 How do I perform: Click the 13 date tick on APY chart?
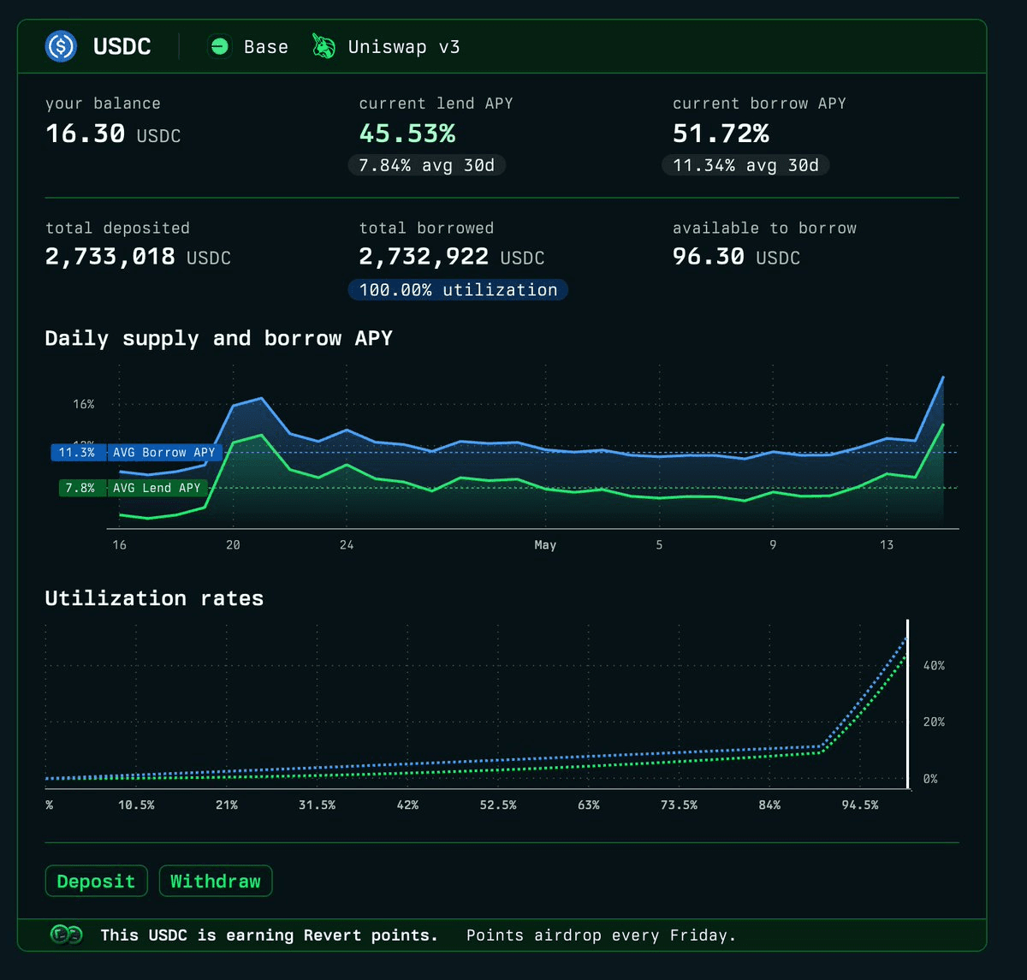[887, 545]
